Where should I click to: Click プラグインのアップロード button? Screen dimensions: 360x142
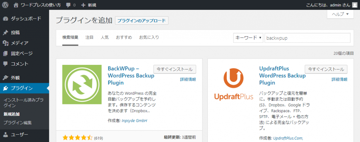(142, 20)
